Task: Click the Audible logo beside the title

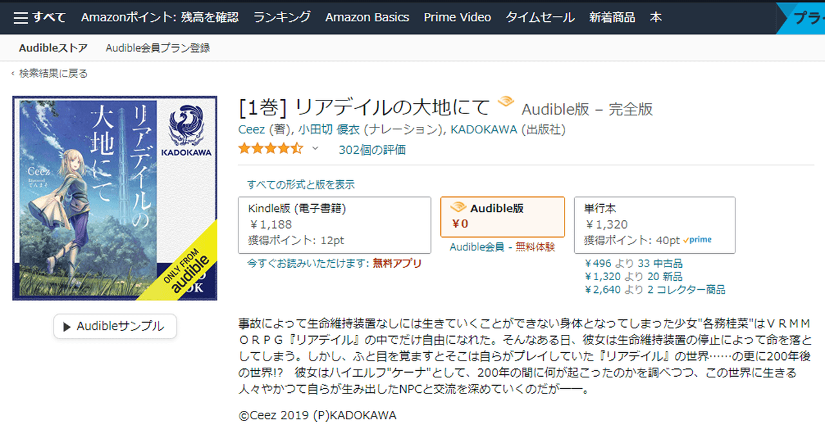Action: 505,103
